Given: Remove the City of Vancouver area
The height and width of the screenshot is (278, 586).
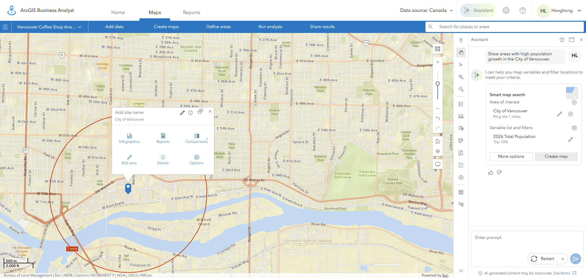Looking at the screenshot, I should (570, 114).
